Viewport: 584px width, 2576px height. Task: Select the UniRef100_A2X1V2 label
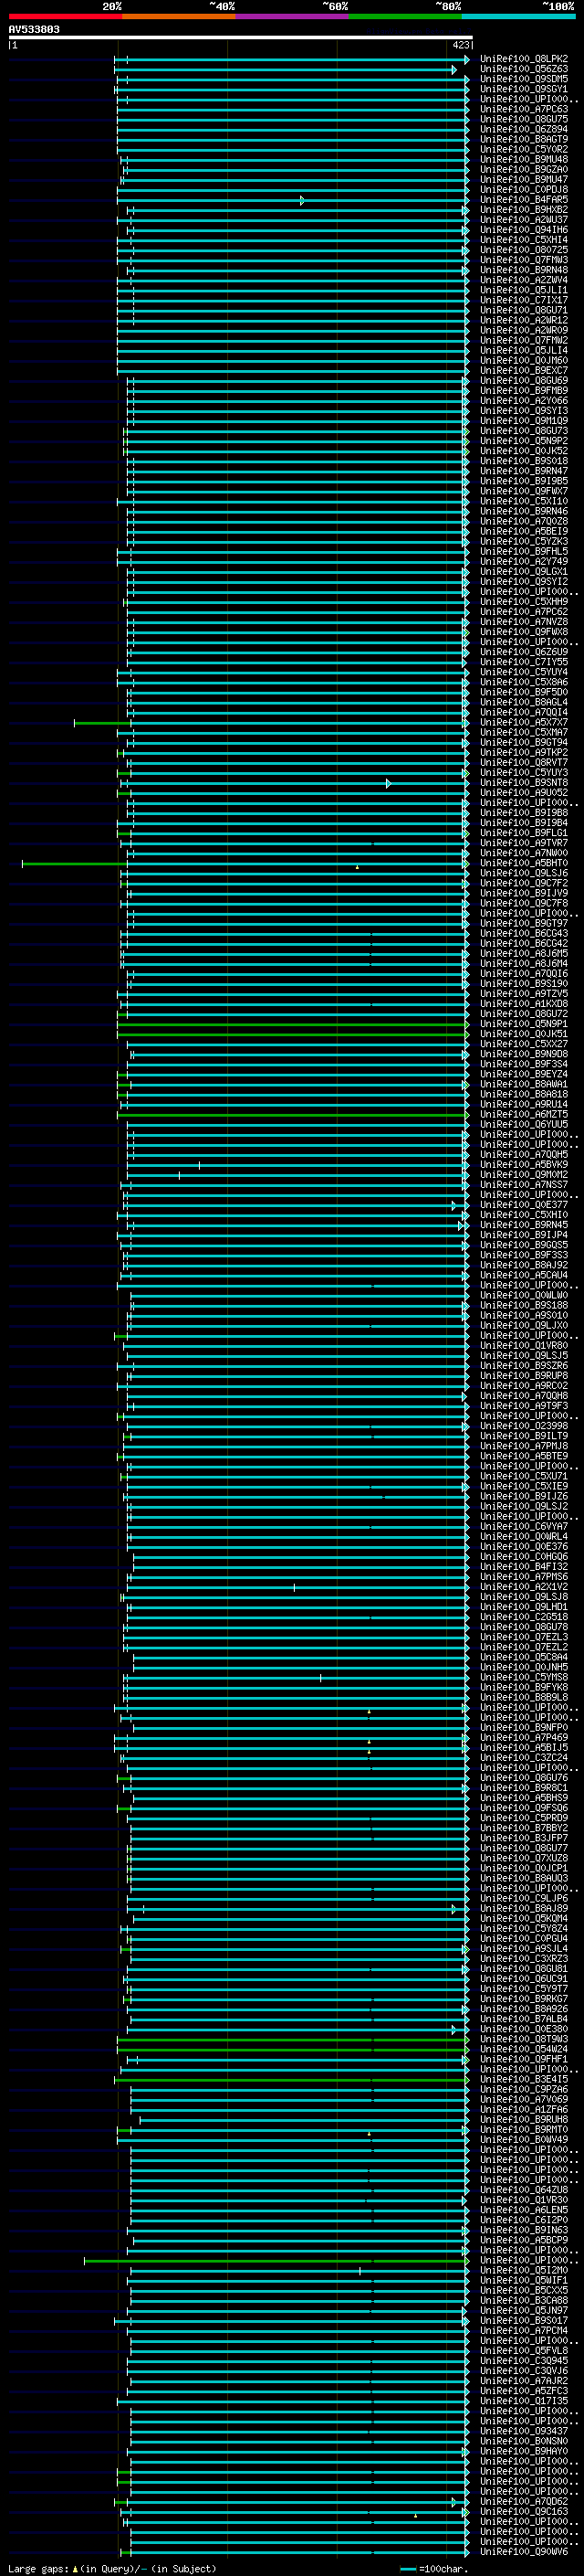(524, 1587)
